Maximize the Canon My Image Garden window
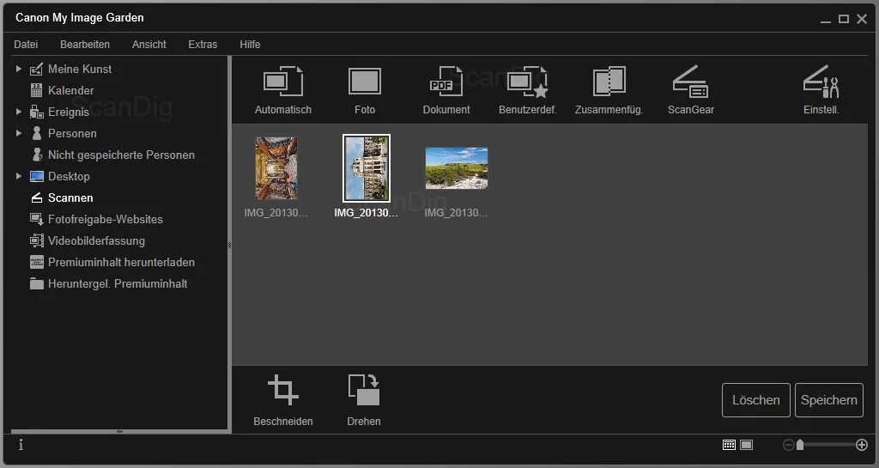 click(843, 19)
